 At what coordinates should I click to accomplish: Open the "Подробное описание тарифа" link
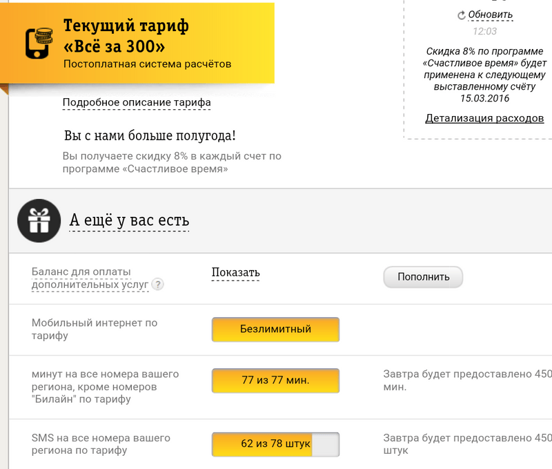[137, 103]
